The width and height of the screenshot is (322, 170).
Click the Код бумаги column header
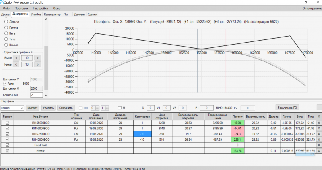click(x=41, y=117)
